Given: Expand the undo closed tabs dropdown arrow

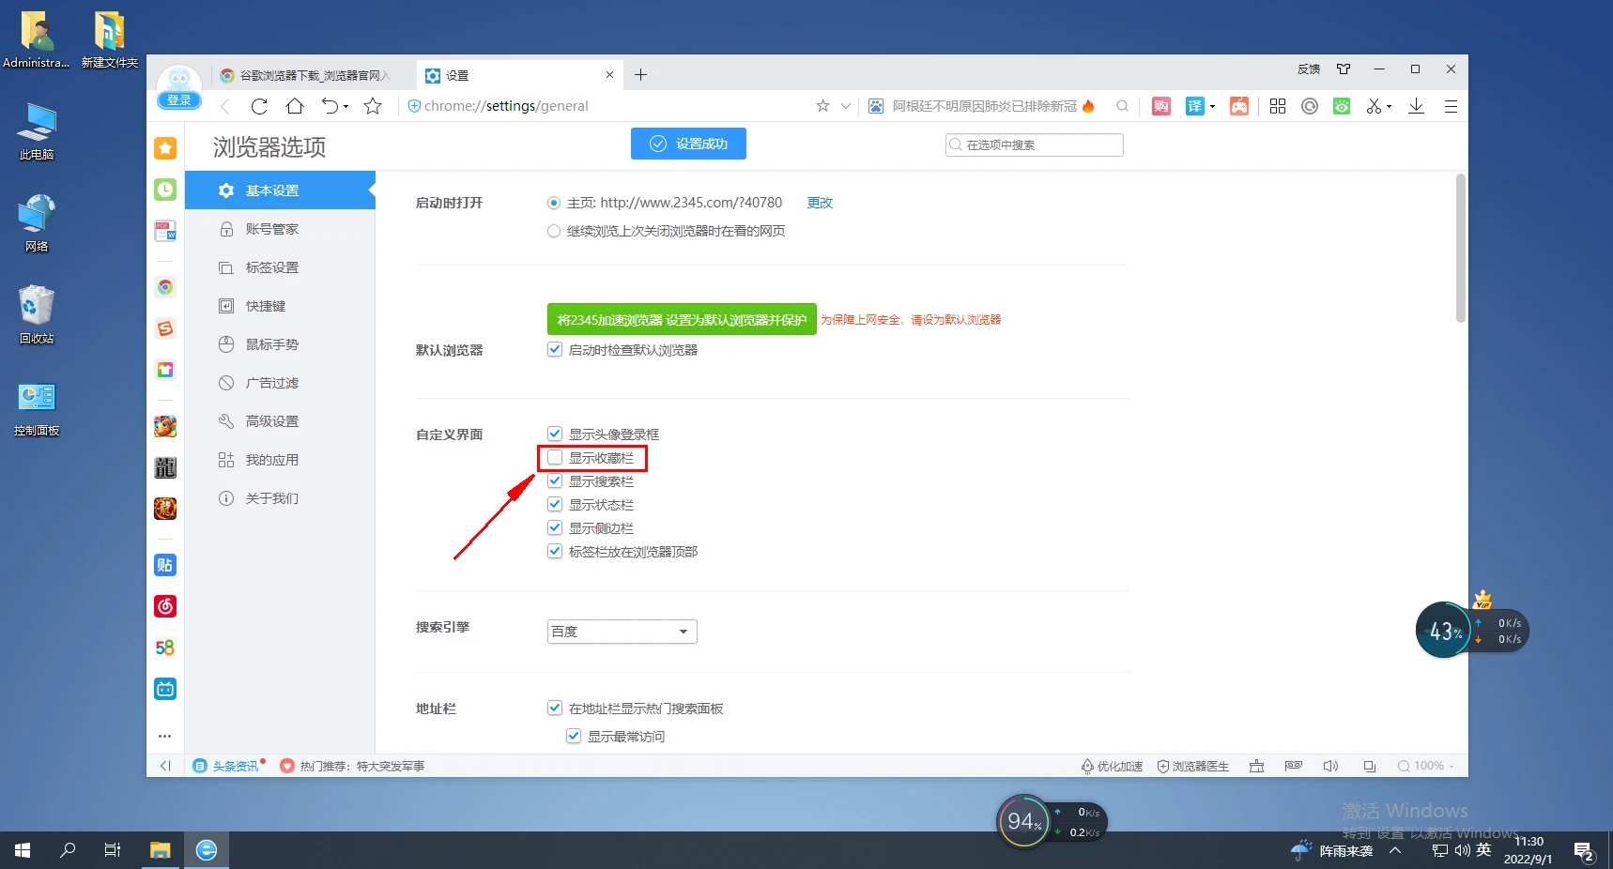Looking at the screenshot, I should click(346, 106).
